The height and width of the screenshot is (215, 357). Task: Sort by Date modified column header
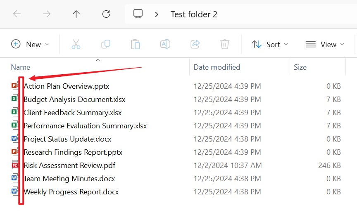217,67
